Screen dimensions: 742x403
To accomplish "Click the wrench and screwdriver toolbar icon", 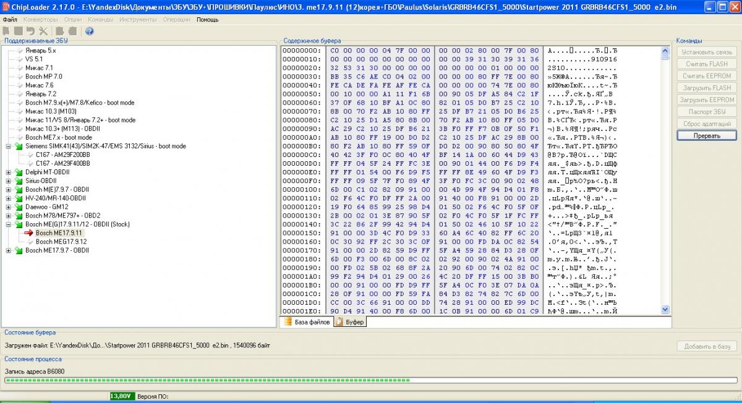I will (x=43, y=31).
